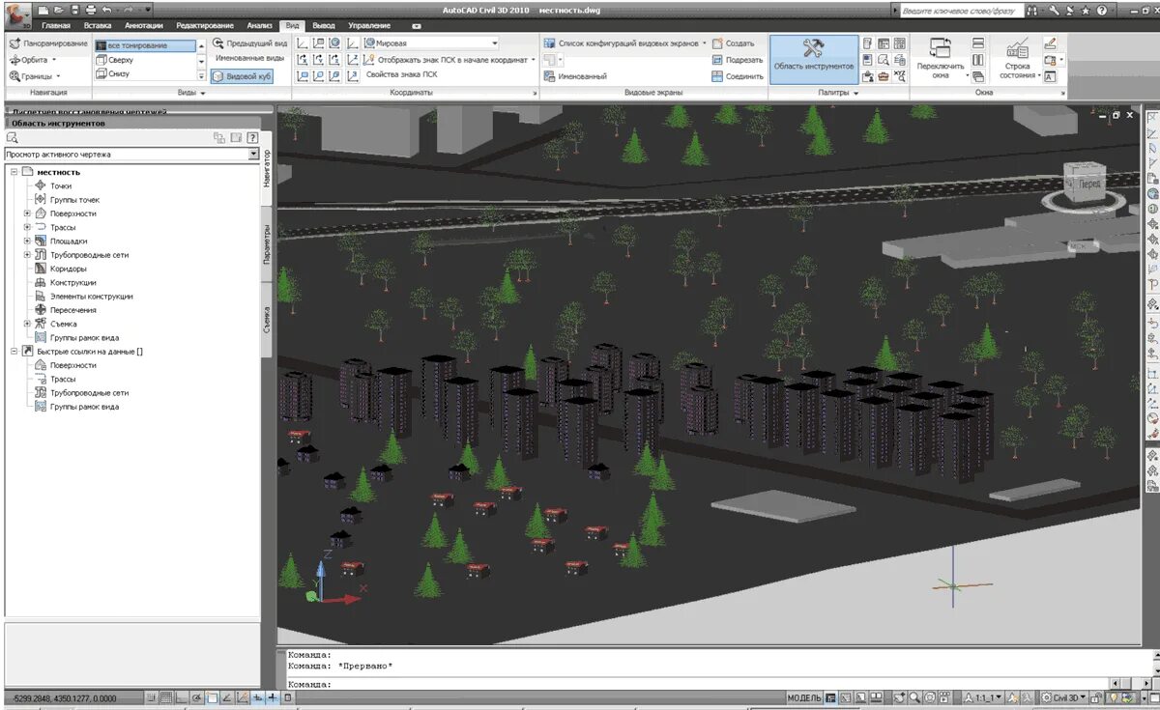Click the Save icon in quick access toolbar
This screenshot has height=710, width=1160.
click(74, 9)
